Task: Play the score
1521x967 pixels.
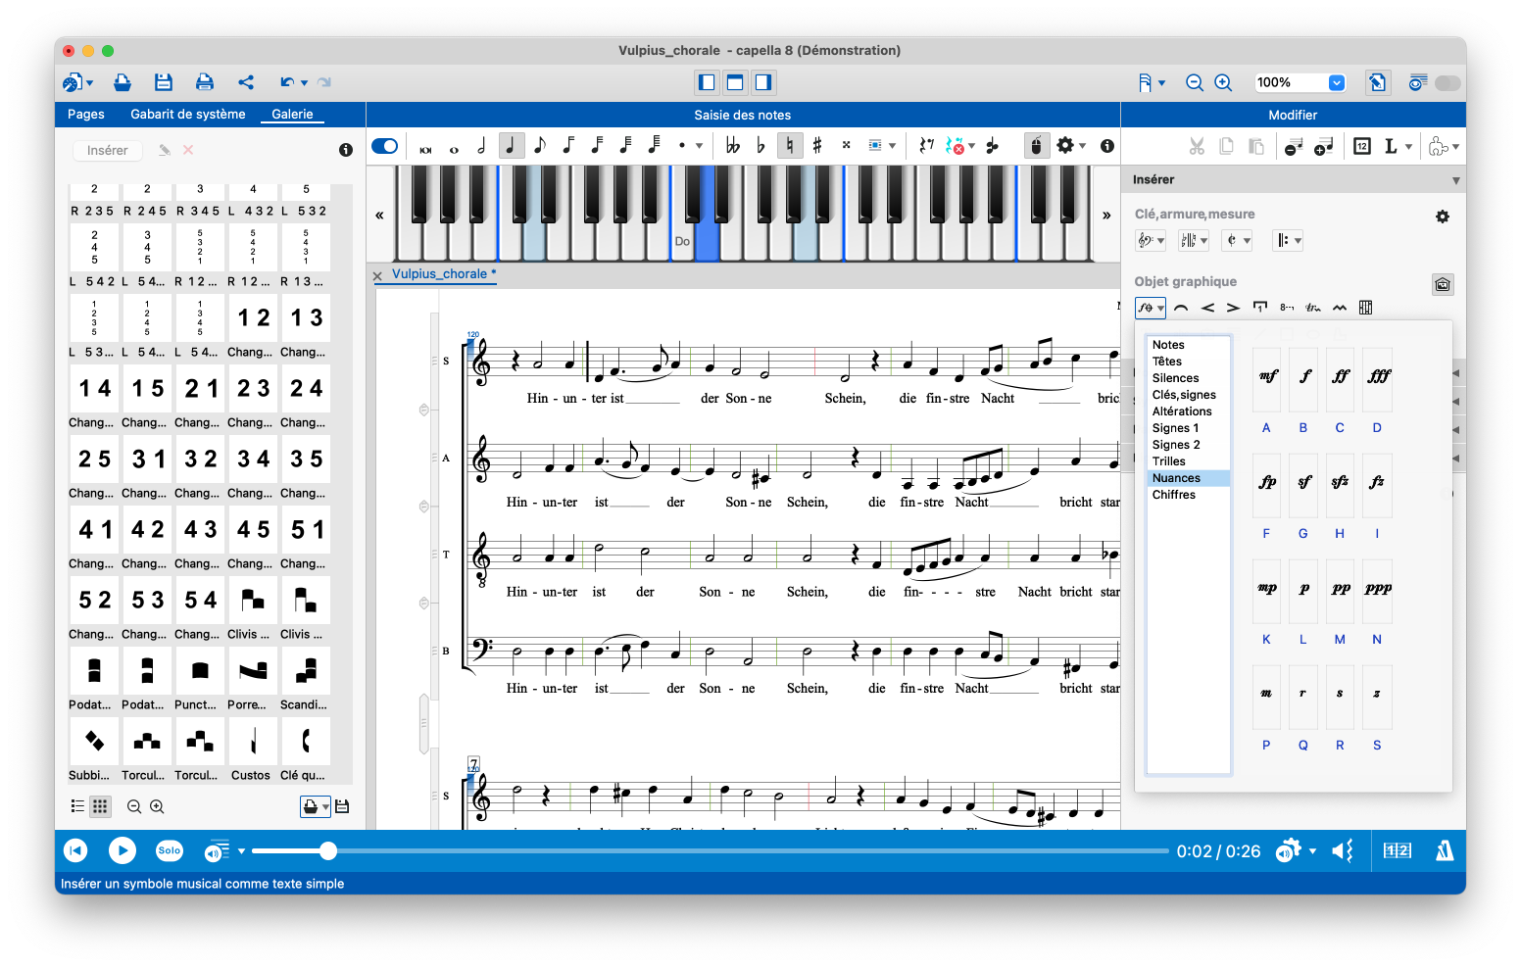Action: click(123, 850)
